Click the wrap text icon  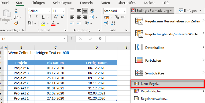click(92, 11)
